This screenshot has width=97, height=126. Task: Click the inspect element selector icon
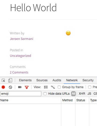coord(4,80)
